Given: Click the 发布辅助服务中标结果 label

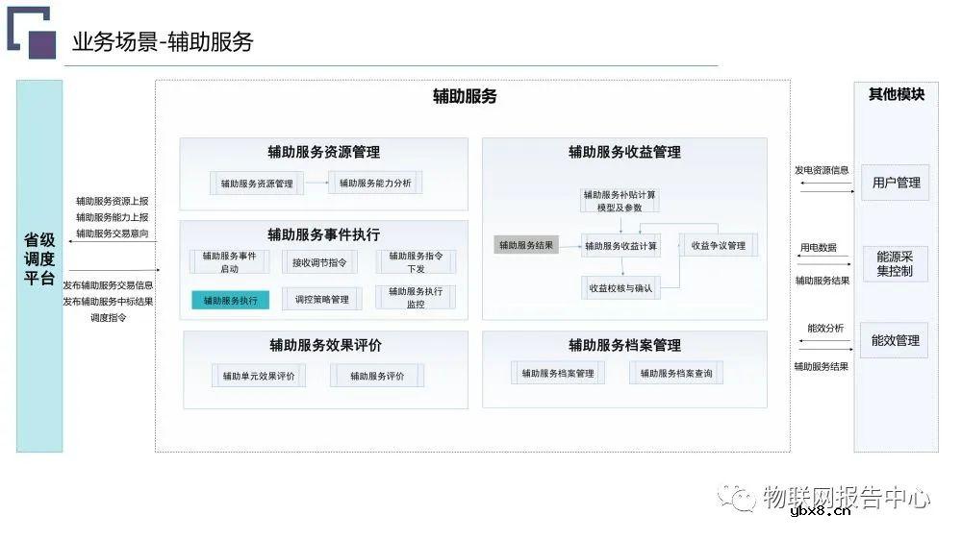Looking at the screenshot, I should (x=108, y=301).
